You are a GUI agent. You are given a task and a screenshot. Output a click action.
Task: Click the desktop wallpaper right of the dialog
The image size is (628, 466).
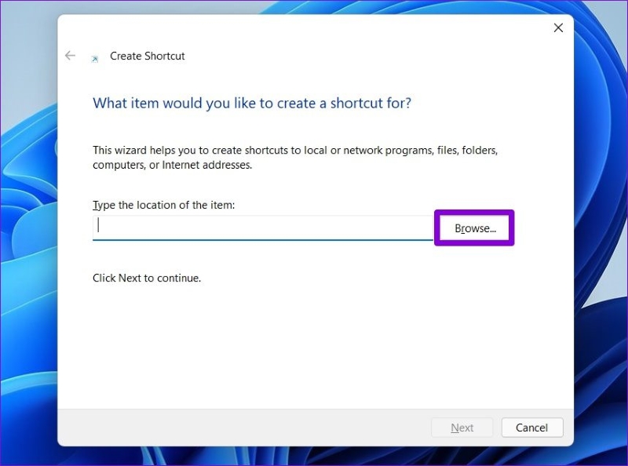[x=601, y=235]
